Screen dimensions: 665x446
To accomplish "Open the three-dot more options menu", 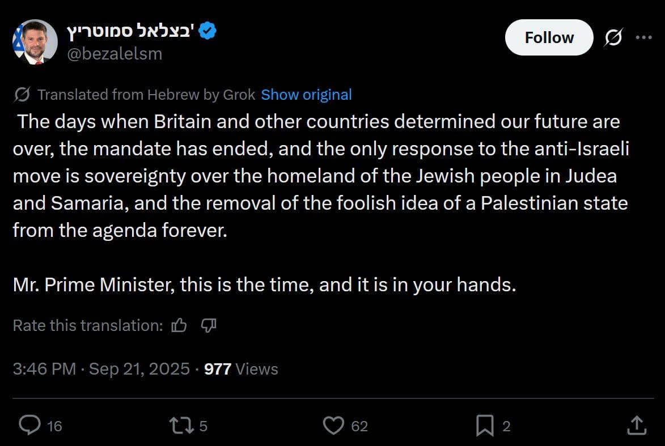I will (x=644, y=37).
